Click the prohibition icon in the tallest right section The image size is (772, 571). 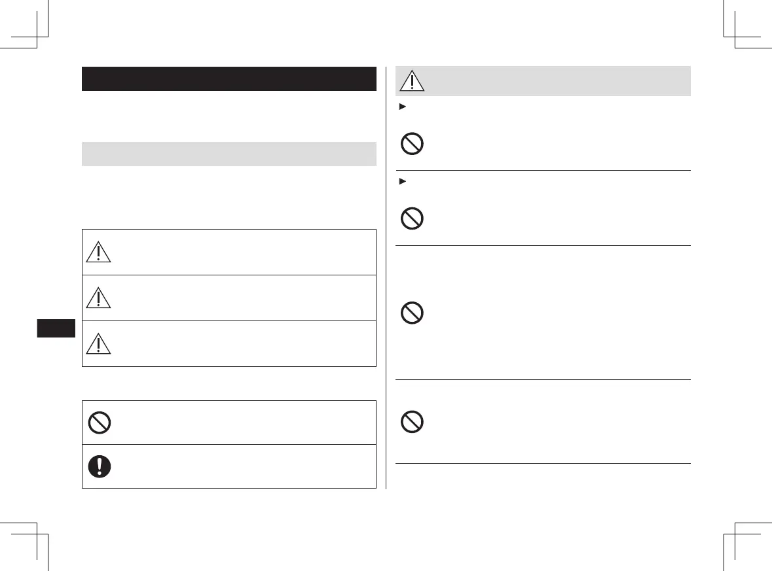click(x=411, y=312)
